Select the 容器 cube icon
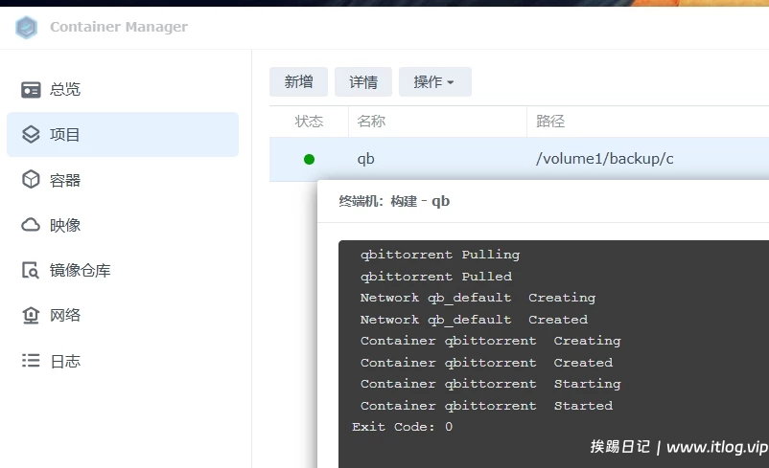The height and width of the screenshot is (468, 769). (x=31, y=180)
